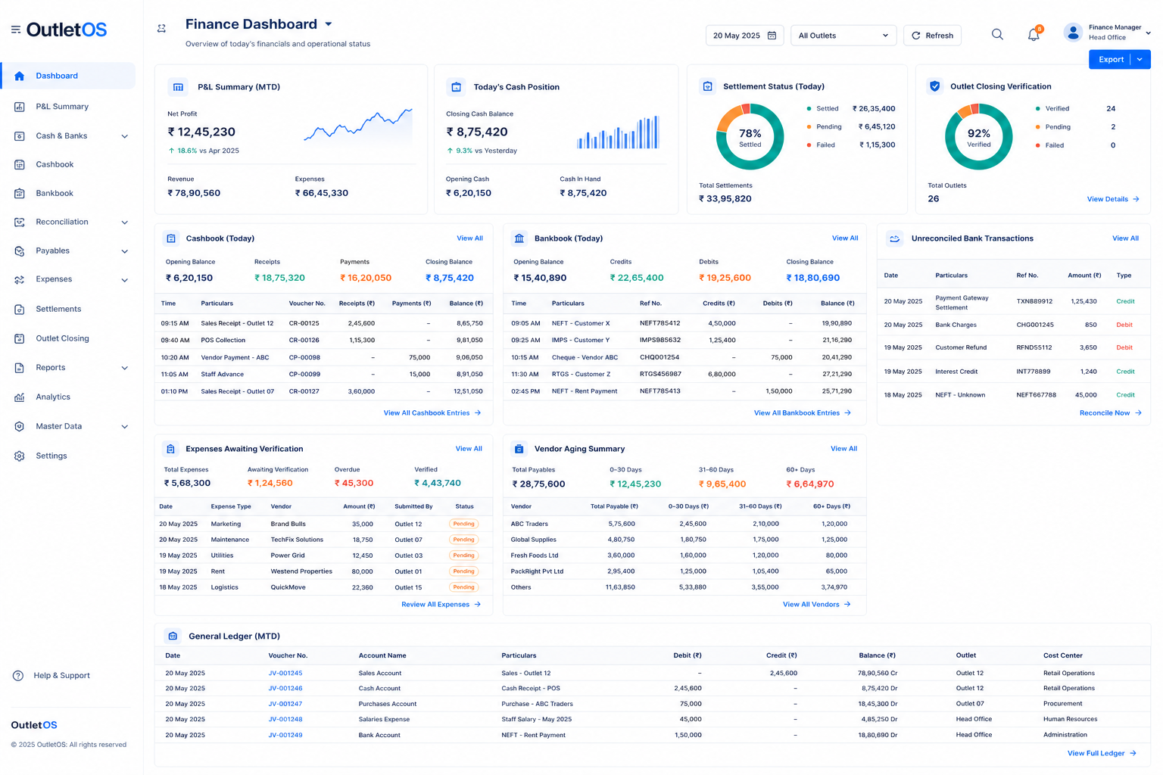Click the Refresh button
This screenshot has width=1163, height=775.
(x=932, y=36)
